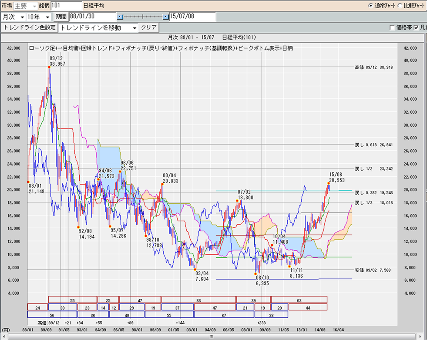Viewport: 427px width, 340px height.
Task: Click the indicator list text starting ローソク足+一目均衡
Action: pyautogui.click(x=161, y=48)
